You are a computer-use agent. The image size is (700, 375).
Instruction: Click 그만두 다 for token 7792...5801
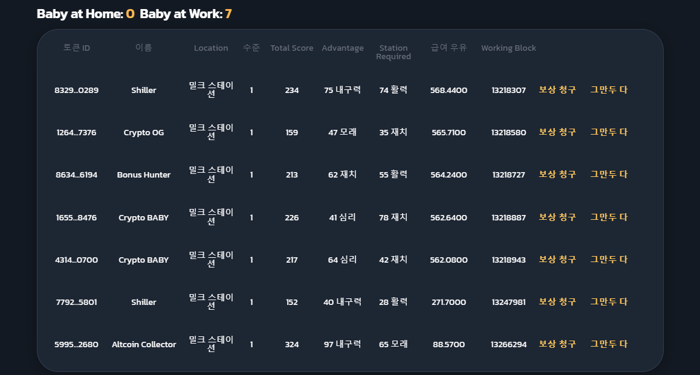click(x=609, y=302)
